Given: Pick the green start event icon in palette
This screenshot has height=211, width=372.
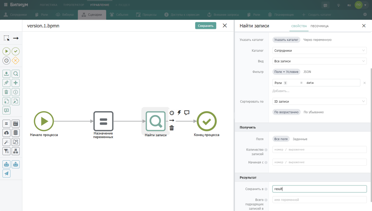Looking at the screenshot, I should pos(7,51).
